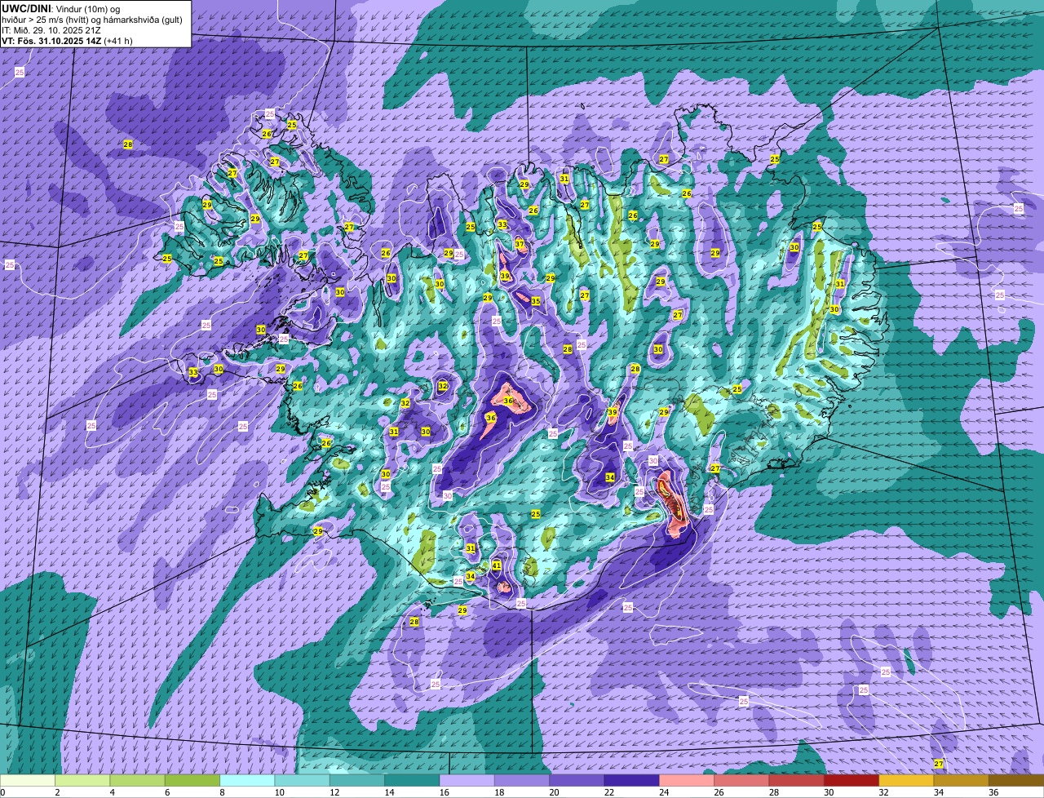Click legend scale value 20
Screen dimensions: 1044x798
click(554, 792)
